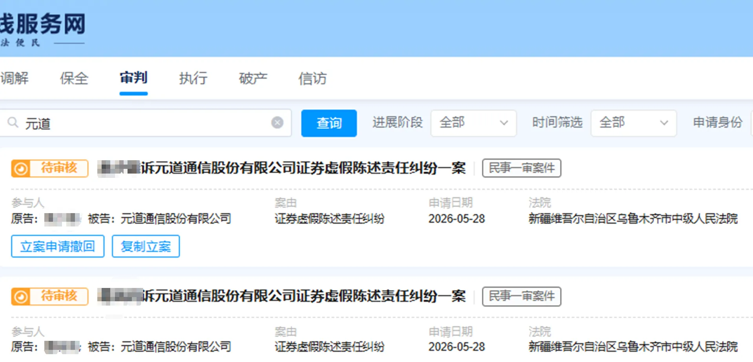Click the second case's 证券虚假陈述责任纠纷 cause text
This screenshot has height=362, width=753.
pos(330,347)
